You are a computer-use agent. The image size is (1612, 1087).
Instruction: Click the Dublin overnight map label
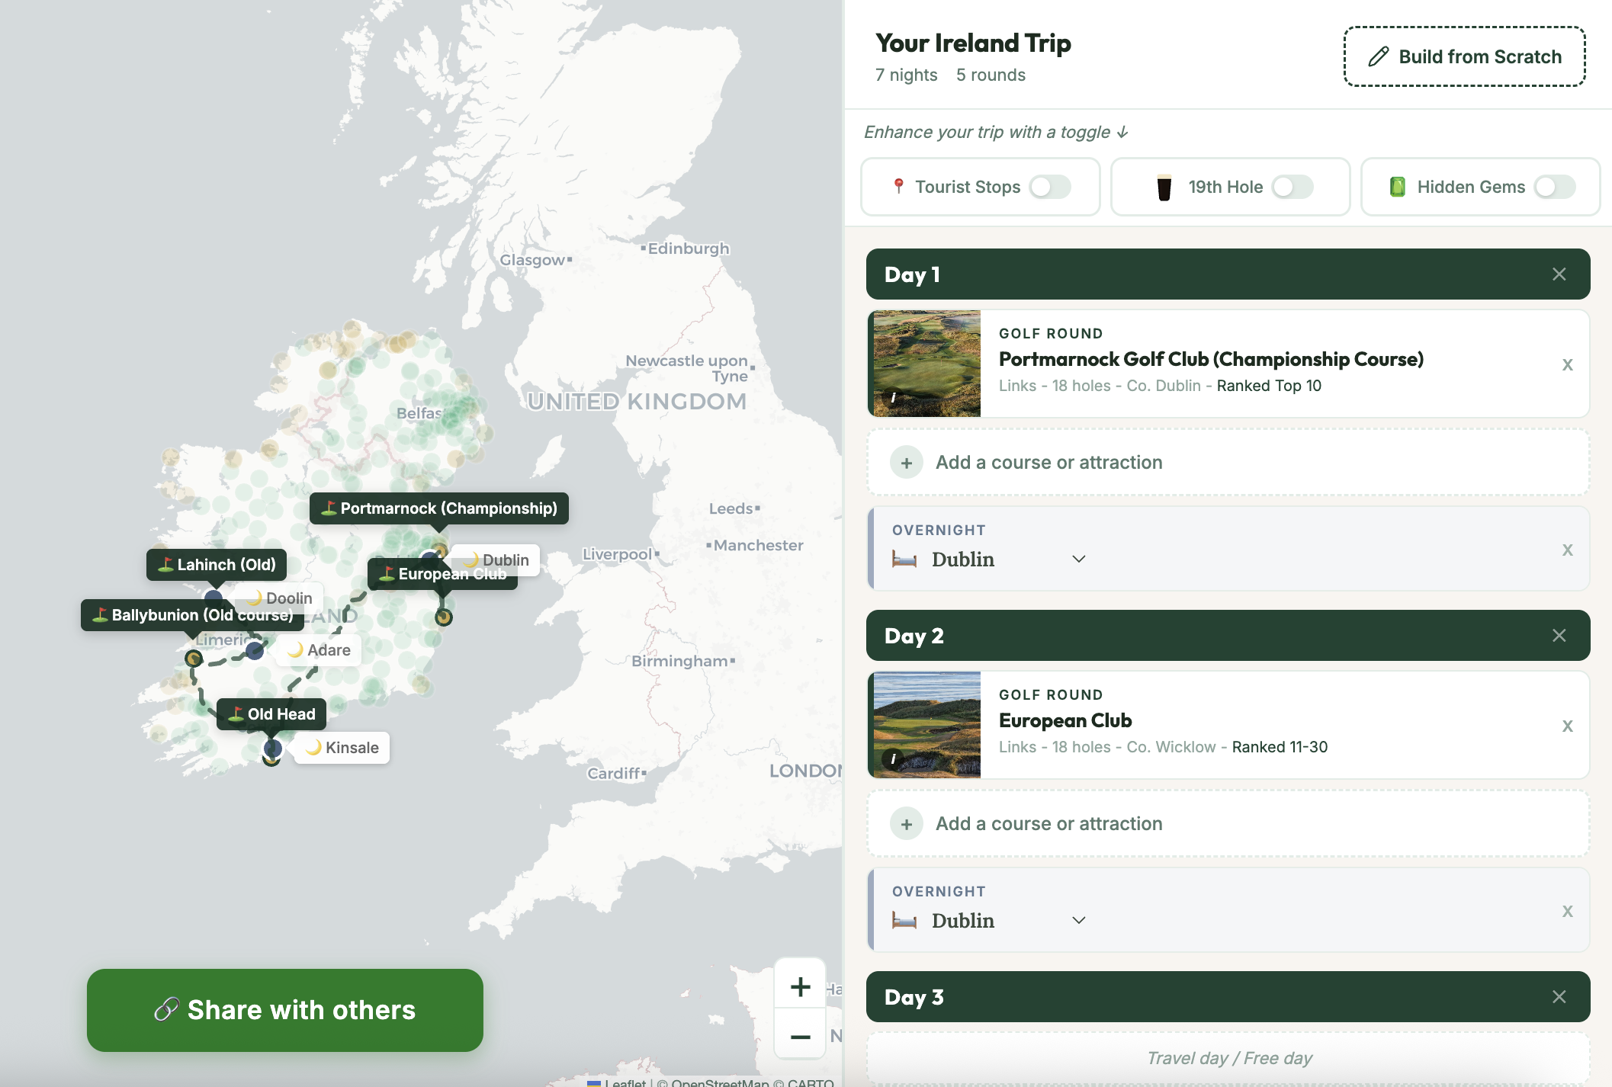click(496, 560)
